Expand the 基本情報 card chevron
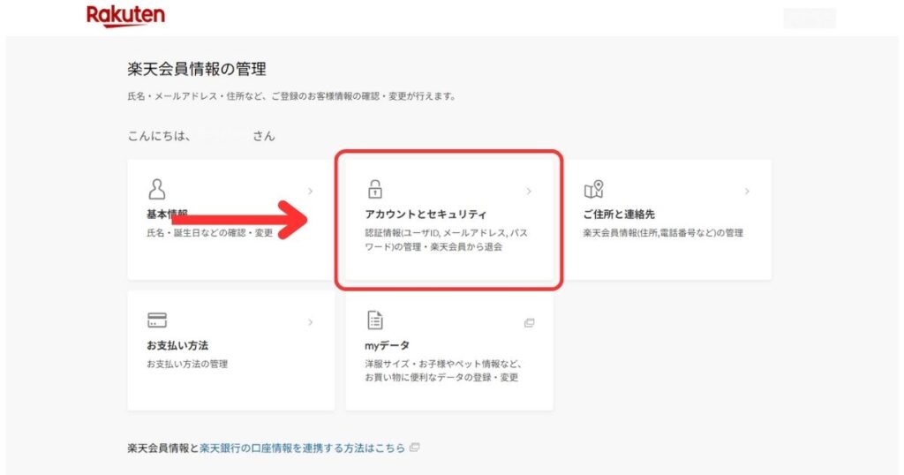Screen dimensions: 904x475 coord(310,192)
